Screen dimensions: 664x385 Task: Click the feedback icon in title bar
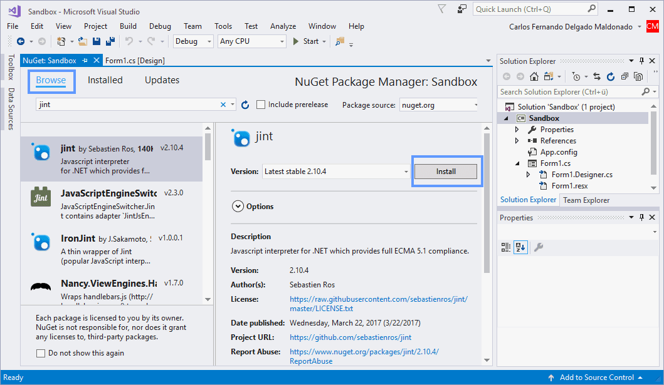462,9
